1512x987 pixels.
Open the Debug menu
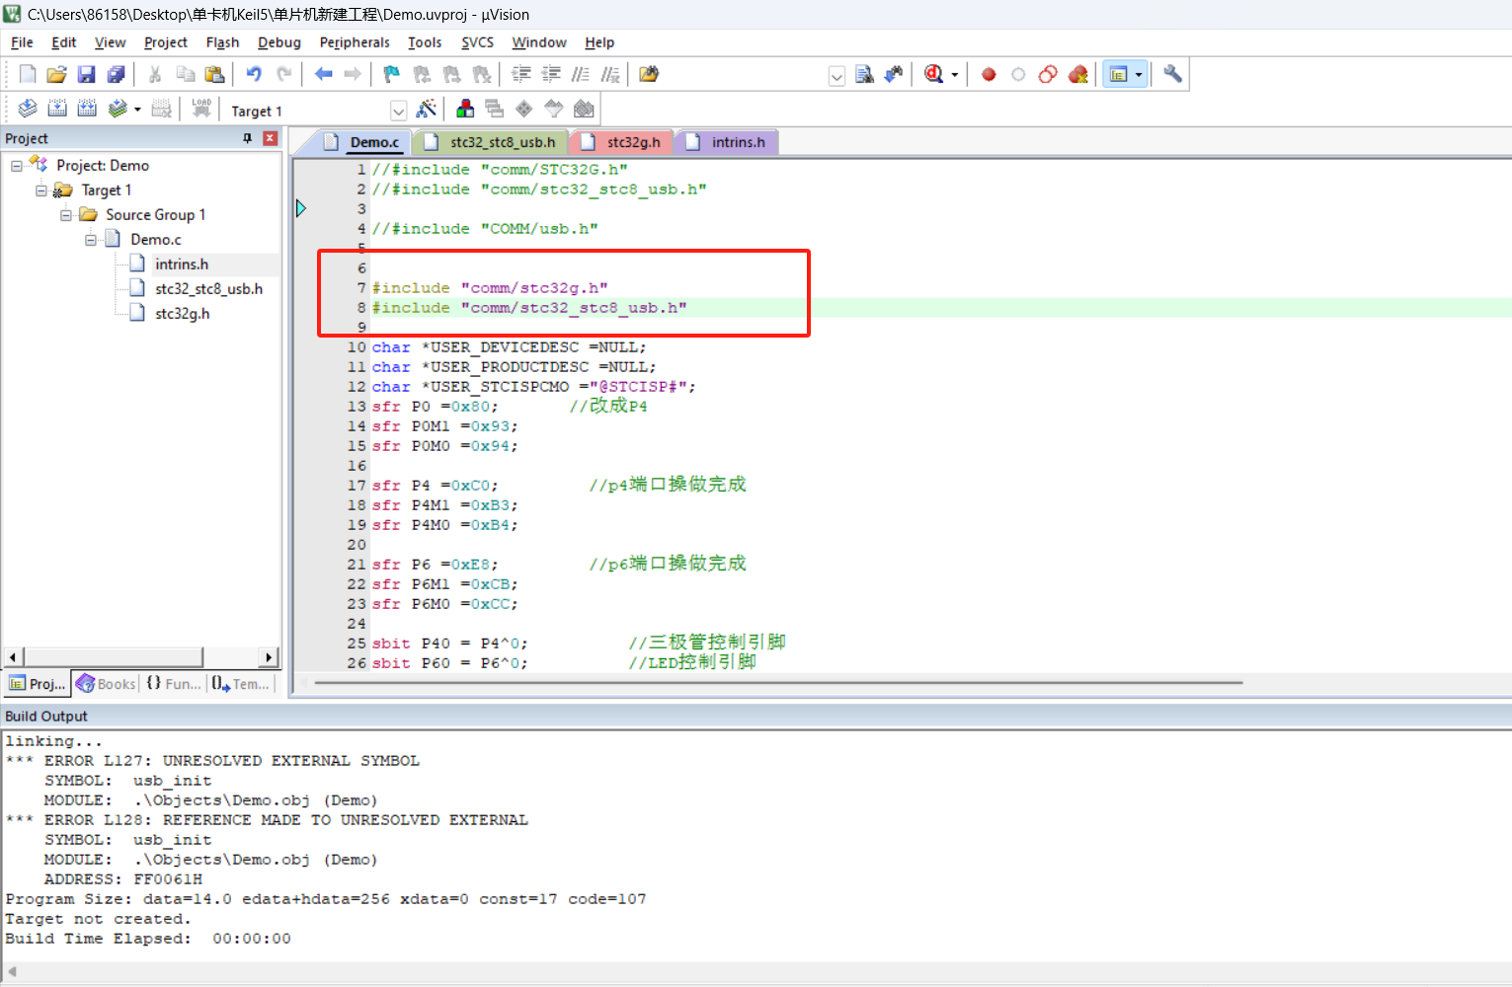(x=279, y=42)
